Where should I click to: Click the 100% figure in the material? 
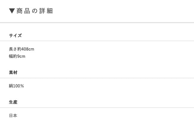19,86
